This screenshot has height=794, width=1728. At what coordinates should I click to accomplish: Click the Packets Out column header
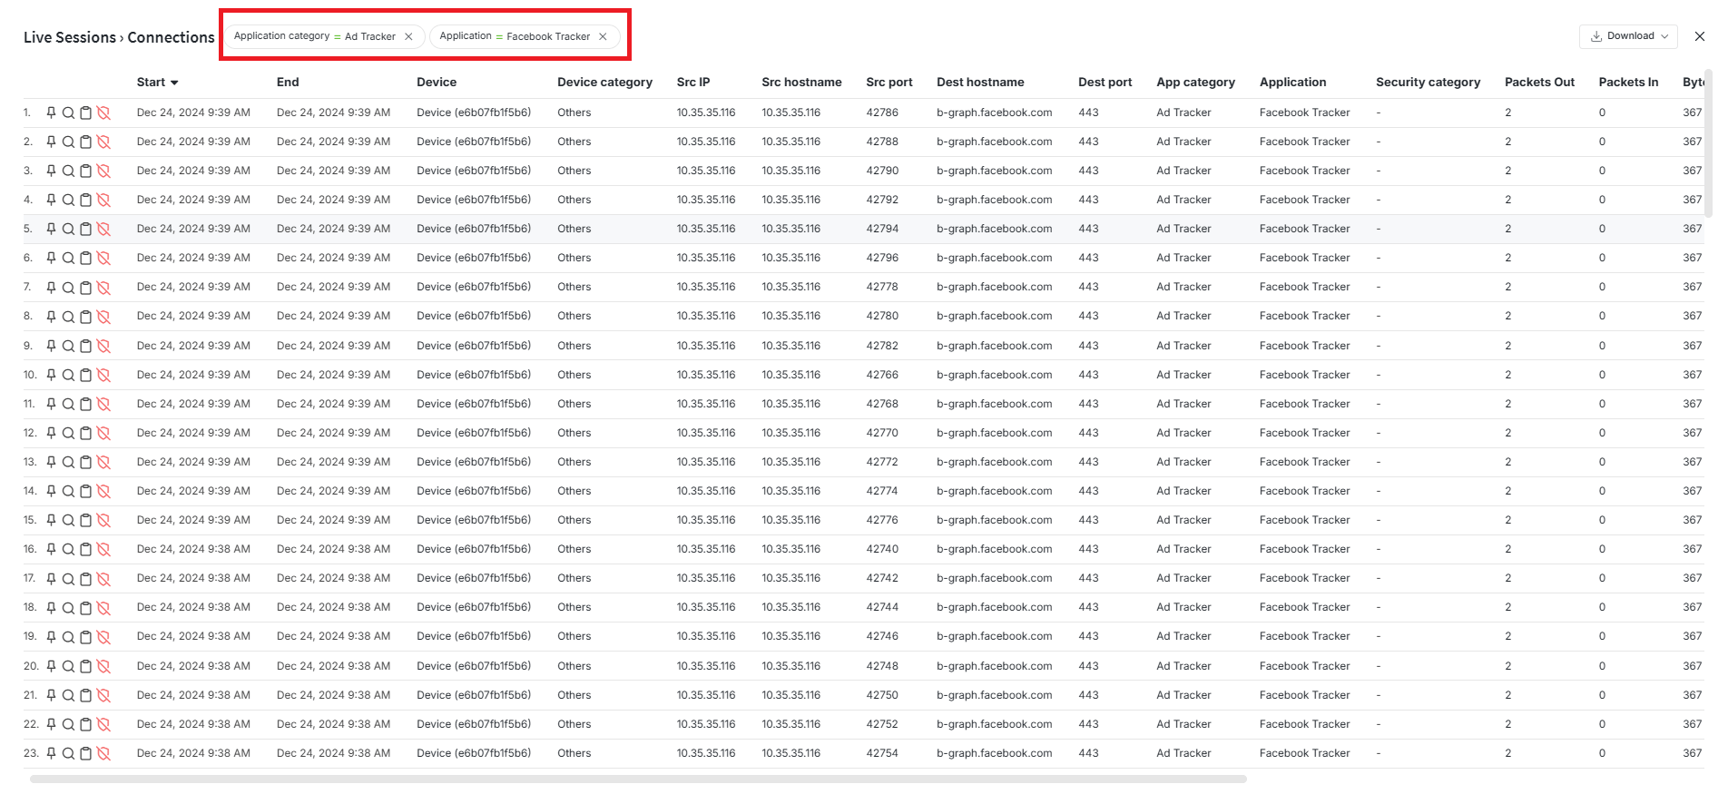pos(1539,82)
